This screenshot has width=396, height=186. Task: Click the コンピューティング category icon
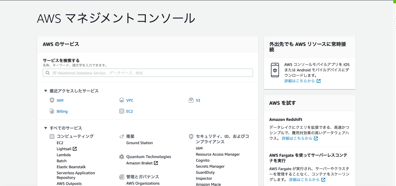[52, 136]
